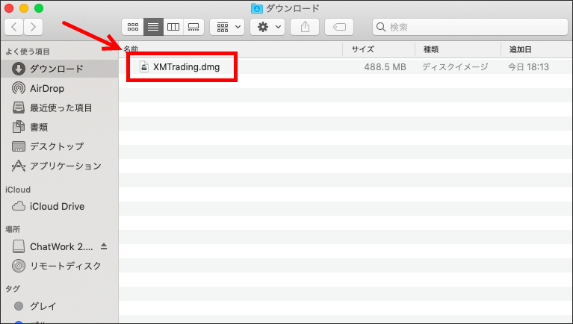Go forward with the right arrow
This screenshot has width=573, height=324.
coord(34,27)
